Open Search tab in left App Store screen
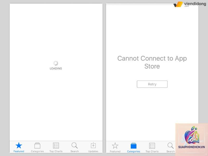The width and height of the screenshot is (208, 156). click(x=75, y=147)
